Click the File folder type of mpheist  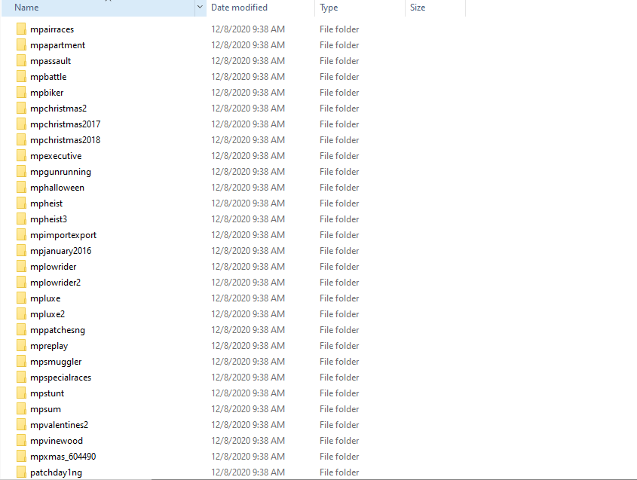(x=339, y=203)
